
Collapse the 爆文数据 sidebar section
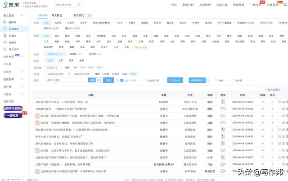click(x=21, y=15)
